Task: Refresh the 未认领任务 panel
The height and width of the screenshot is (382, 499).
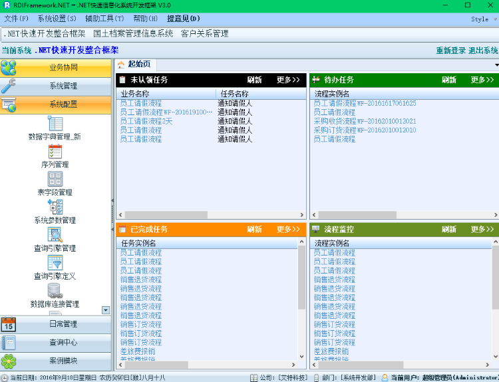Action: 255,80
